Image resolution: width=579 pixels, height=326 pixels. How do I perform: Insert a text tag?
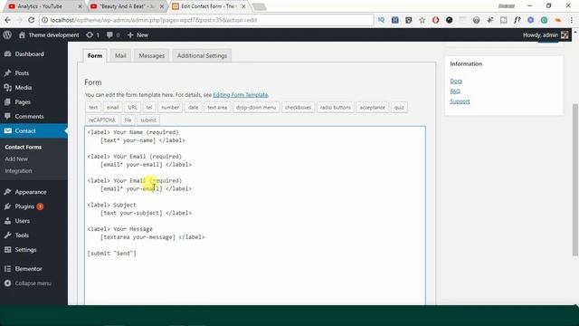[93, 108]
